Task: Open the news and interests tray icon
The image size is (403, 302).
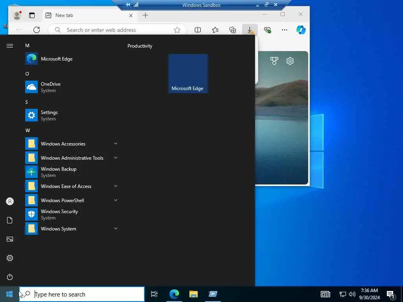Action: (x=325, y=294)
